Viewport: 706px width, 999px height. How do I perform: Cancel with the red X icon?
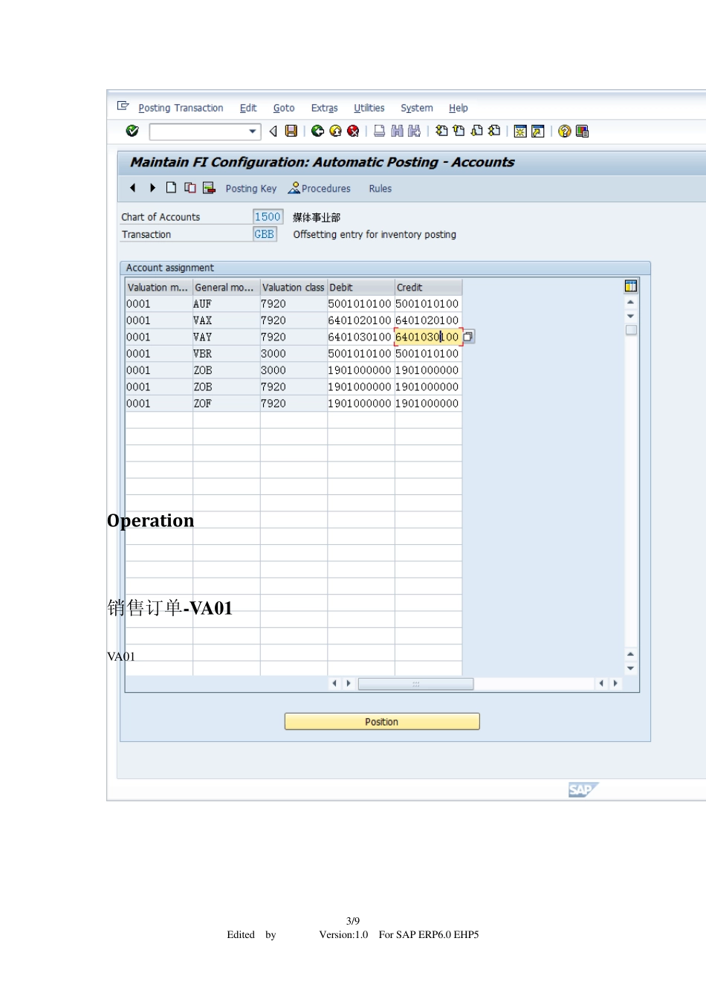(353, 131)
